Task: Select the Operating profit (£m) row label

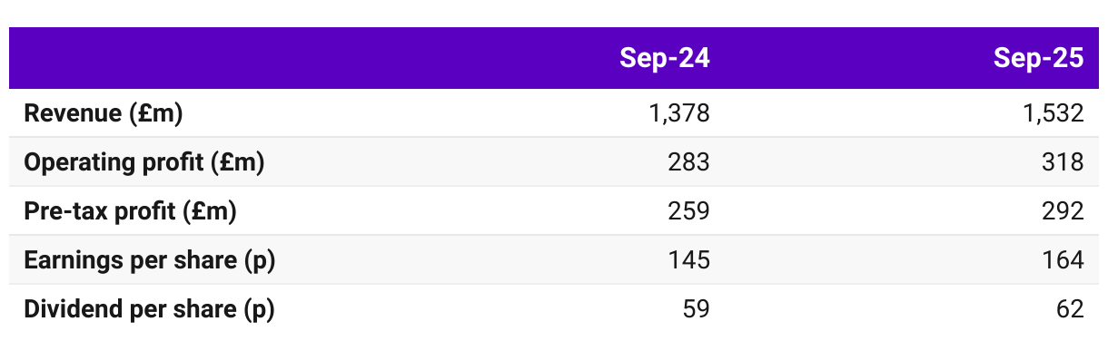Action: click(x=144, y=162)
